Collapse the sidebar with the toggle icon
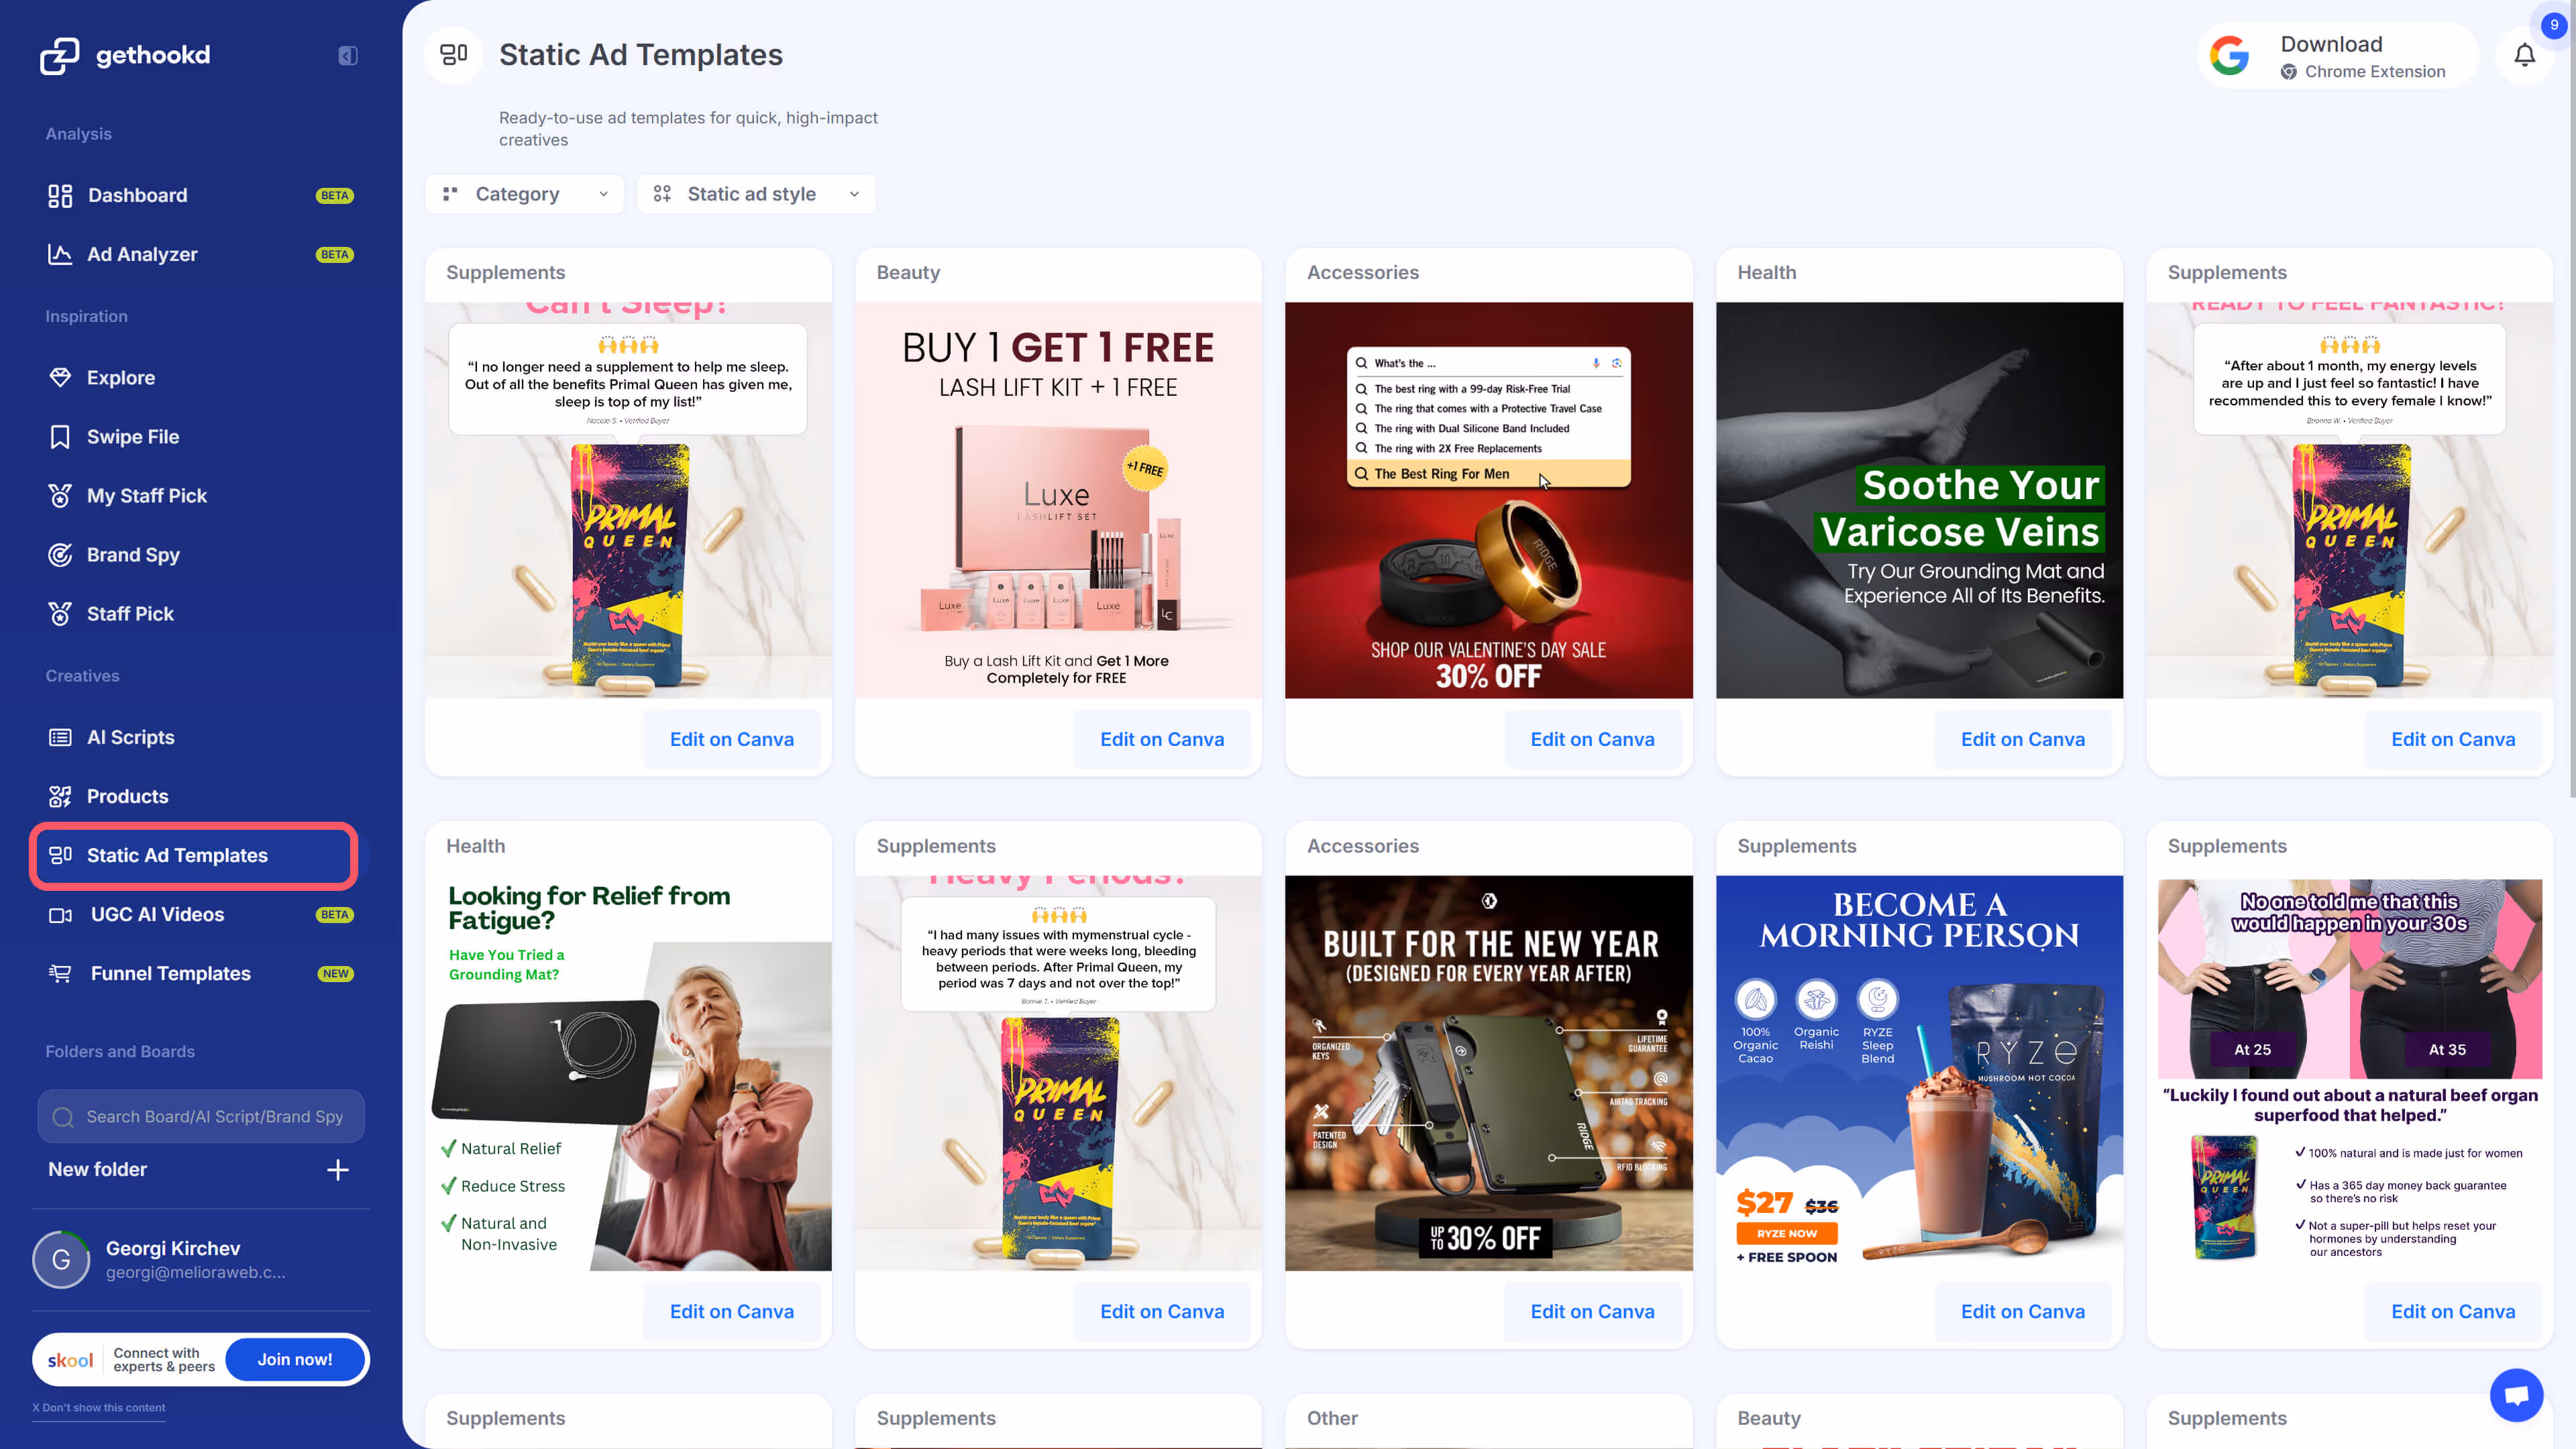This screenshot has height=1449, width=2576. (347, 55)
